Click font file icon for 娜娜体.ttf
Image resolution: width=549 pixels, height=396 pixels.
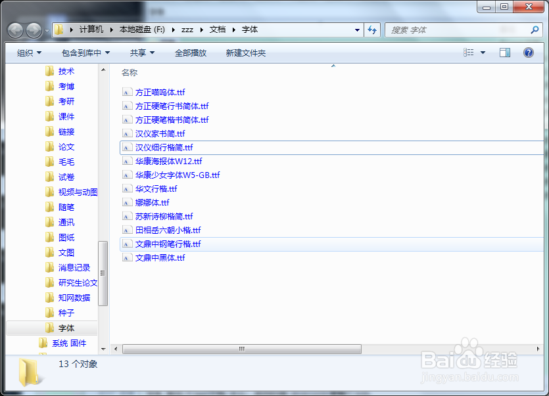coord(127,202)
